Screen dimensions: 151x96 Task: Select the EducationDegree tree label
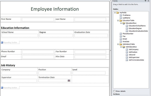(135, 28)
